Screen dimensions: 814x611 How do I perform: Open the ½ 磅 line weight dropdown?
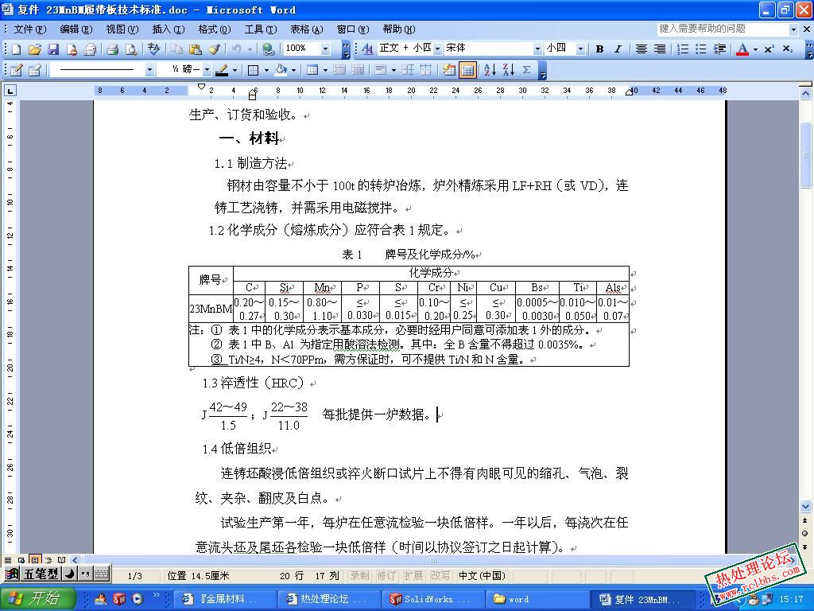pos(207,70)
